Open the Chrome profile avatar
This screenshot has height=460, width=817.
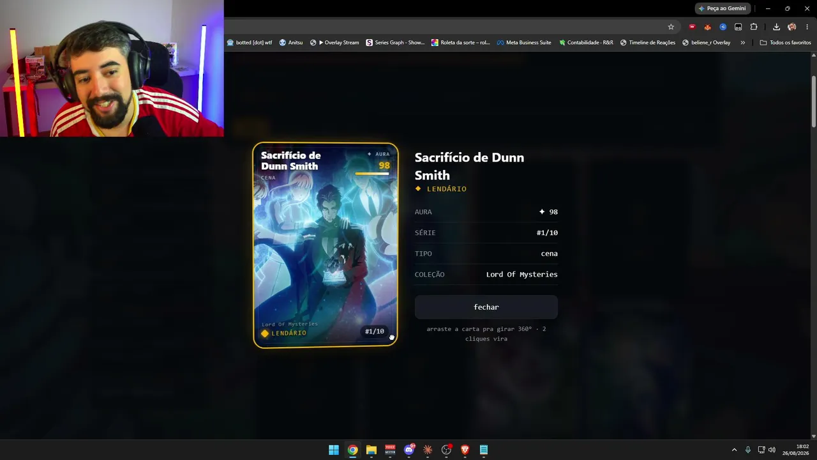(792, 27)
